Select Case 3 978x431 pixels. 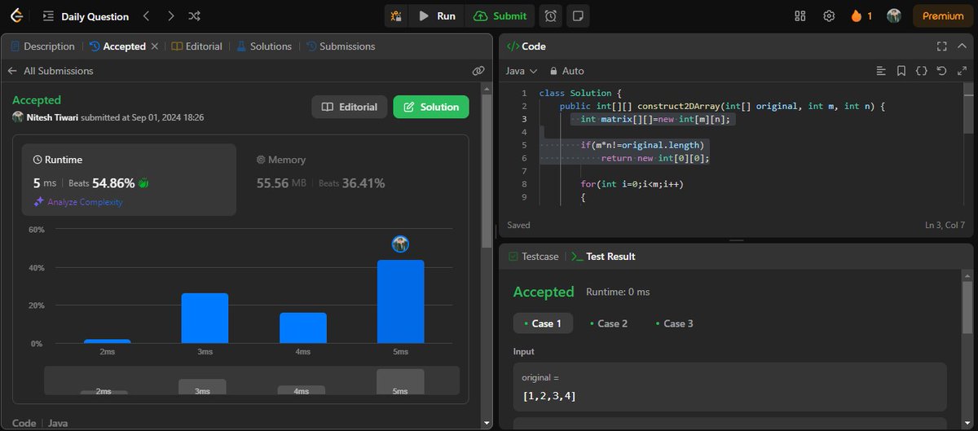click(x=674, y=323)
